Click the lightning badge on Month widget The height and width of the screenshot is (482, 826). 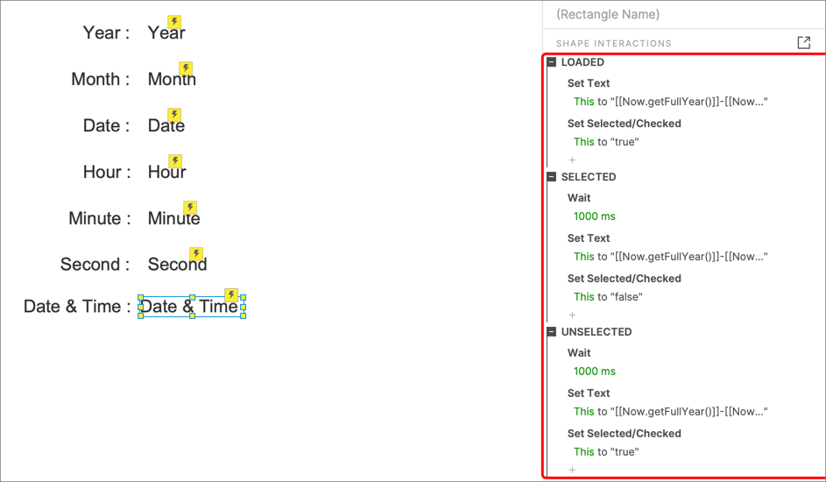tap(186, 68)
